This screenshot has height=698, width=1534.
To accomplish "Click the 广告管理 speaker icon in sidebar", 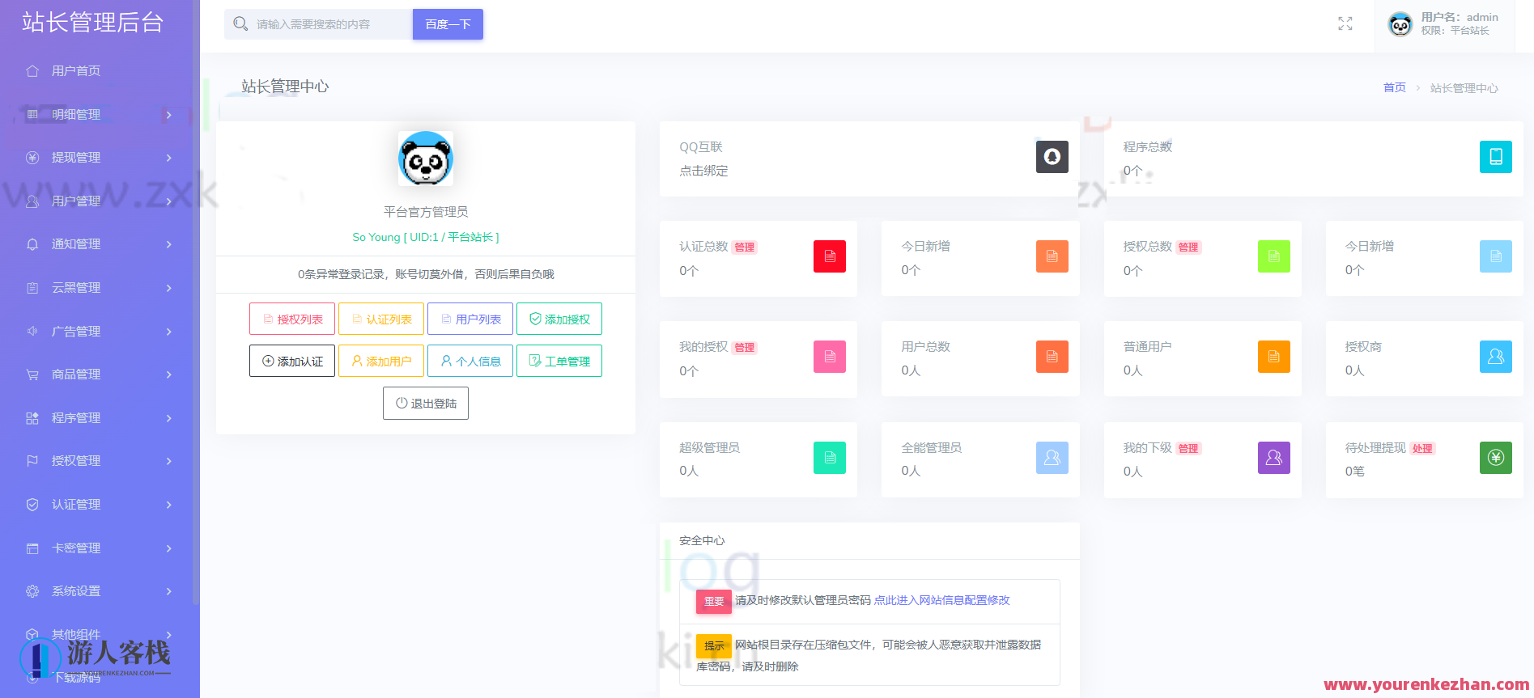I will pos(32,331).
